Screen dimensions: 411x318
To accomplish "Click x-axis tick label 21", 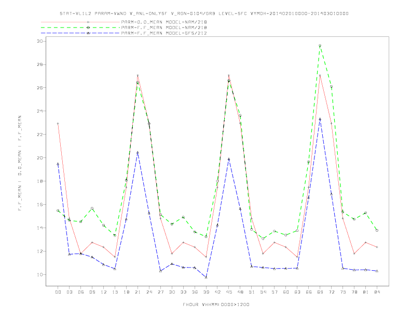I will pos(138,292).
